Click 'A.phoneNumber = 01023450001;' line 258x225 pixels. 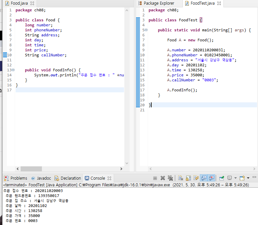pyautogui.click(x=199, y=55)
